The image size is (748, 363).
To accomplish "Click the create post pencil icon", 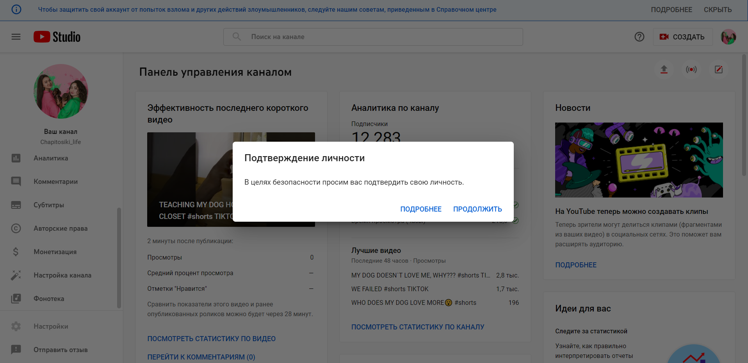I will pyautogui.click(x=719, y=69).
